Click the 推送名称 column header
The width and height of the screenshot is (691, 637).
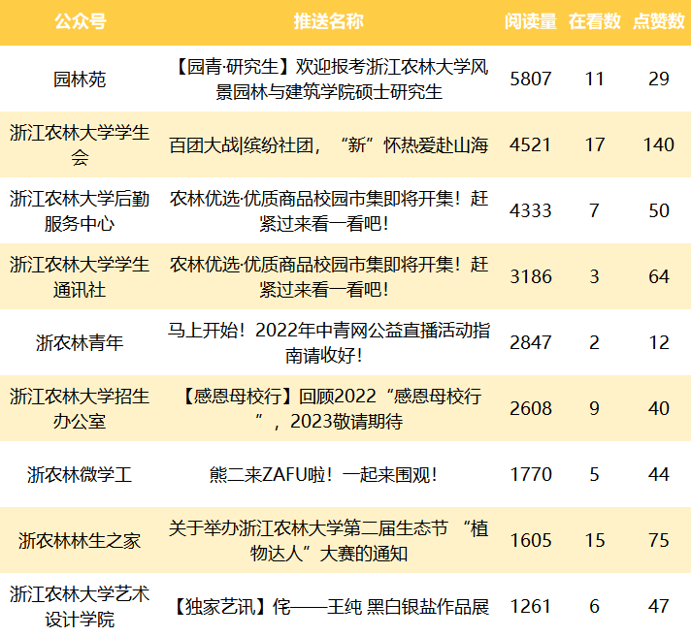pyautogui.click(x=329, y=21)
